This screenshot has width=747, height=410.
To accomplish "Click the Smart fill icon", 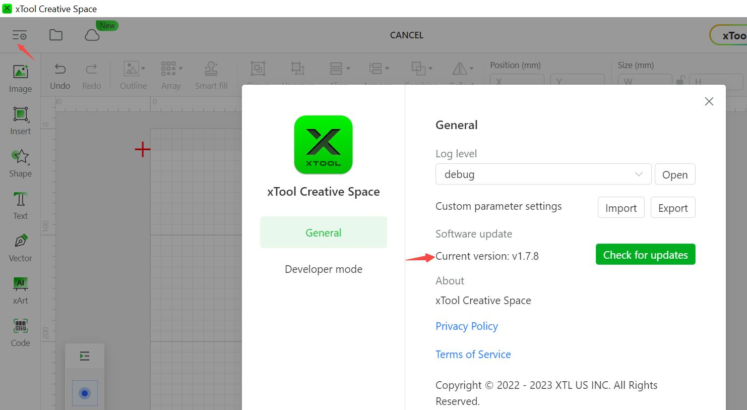I will point(211,69).
